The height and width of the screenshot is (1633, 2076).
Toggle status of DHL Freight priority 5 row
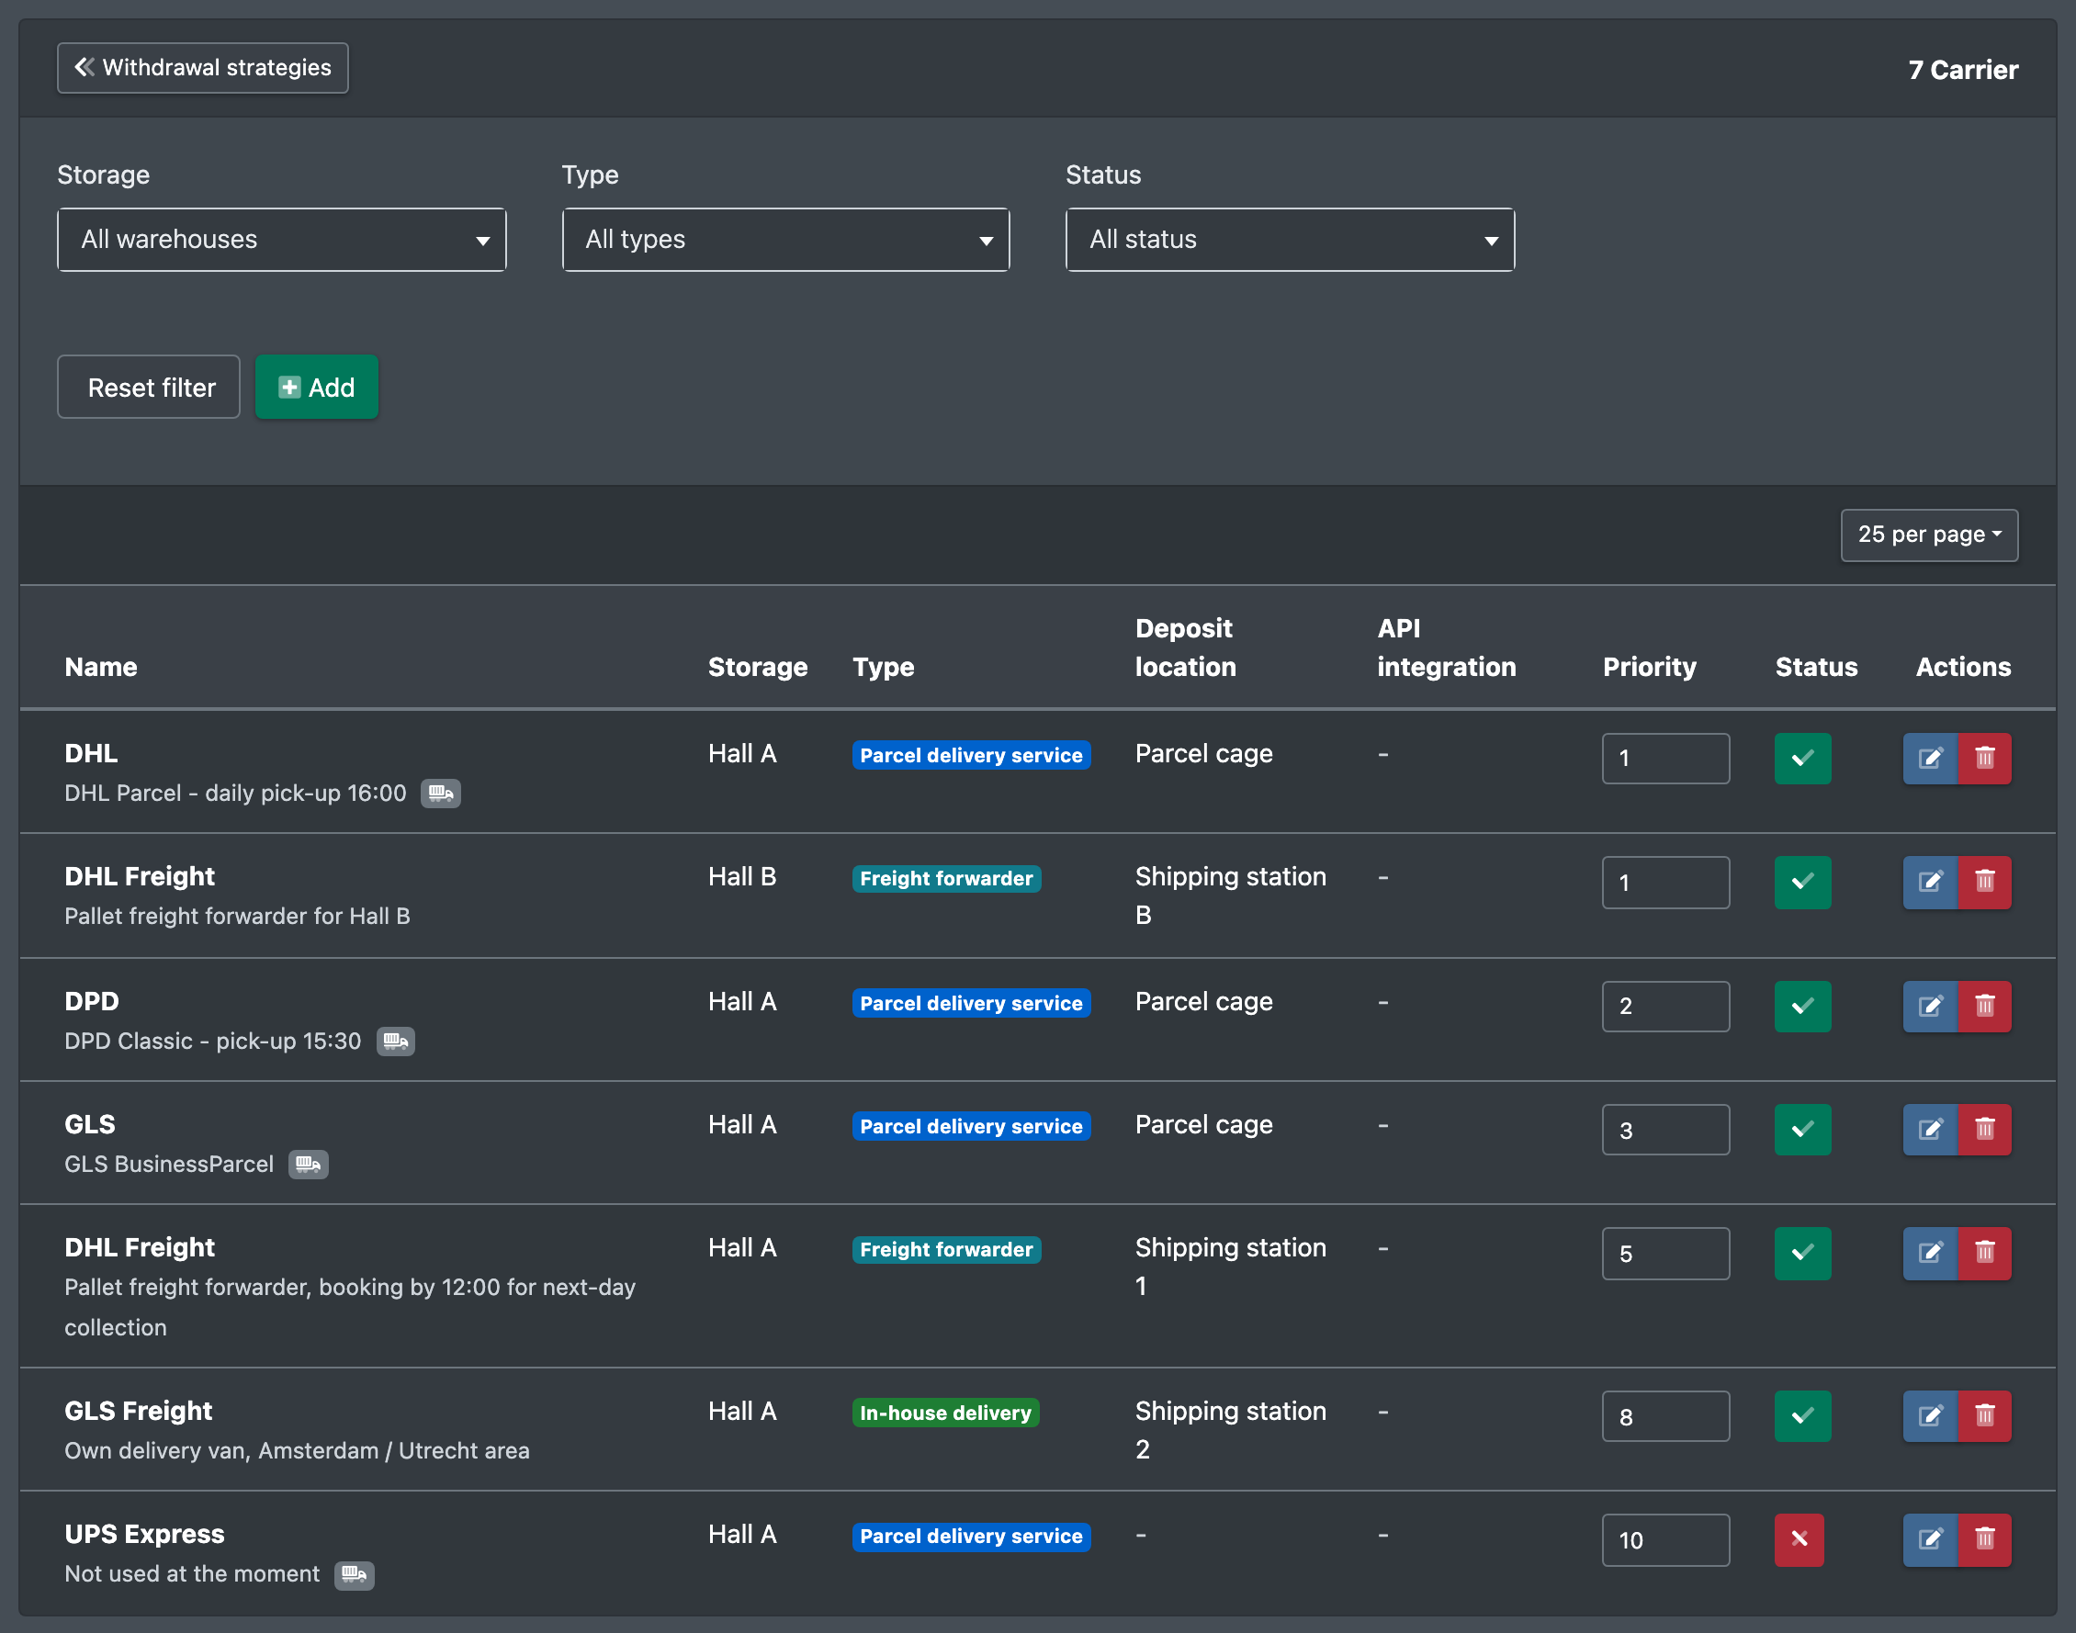[1802, 1253]
